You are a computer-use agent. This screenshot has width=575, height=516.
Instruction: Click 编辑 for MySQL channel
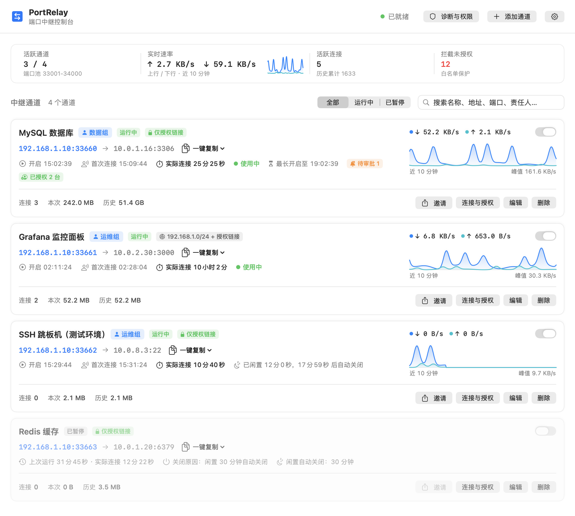(x=515, y=203)
